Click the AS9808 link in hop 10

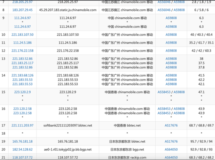(171, 34)
